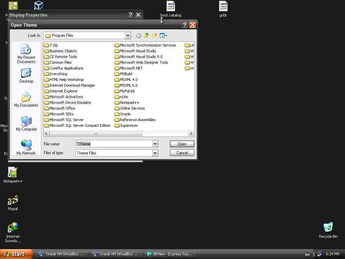
Task: Select the MyPal 68 folder
Action: click(x=125, y=91)
